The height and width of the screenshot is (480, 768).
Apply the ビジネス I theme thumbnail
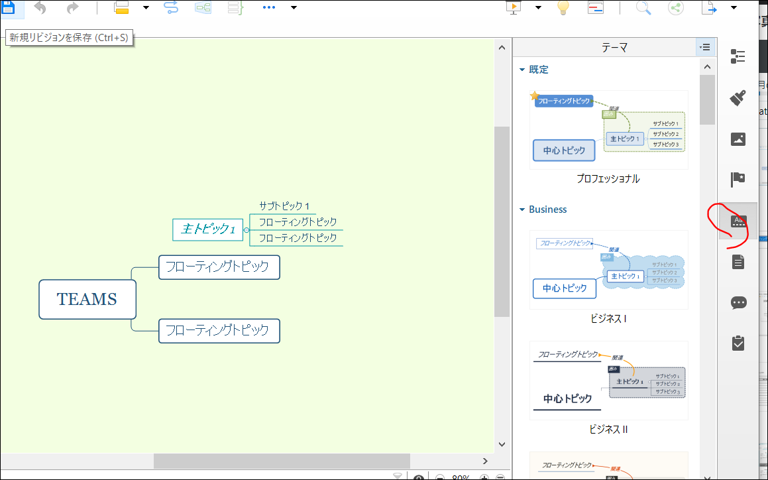pyautogui.click(x=609, y=270)
